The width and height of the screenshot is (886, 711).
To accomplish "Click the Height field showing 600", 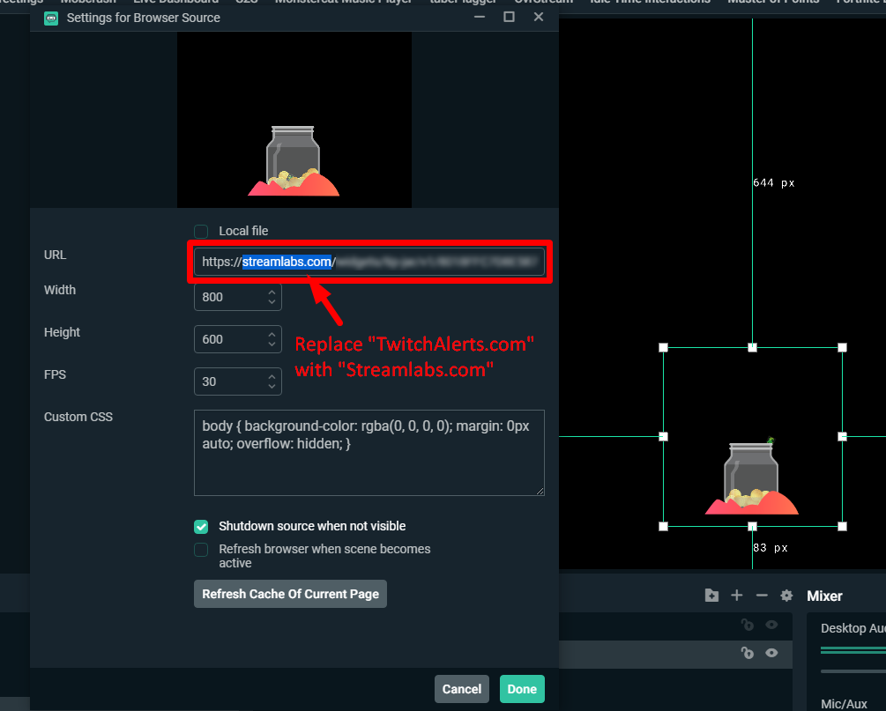I will 238,339.
